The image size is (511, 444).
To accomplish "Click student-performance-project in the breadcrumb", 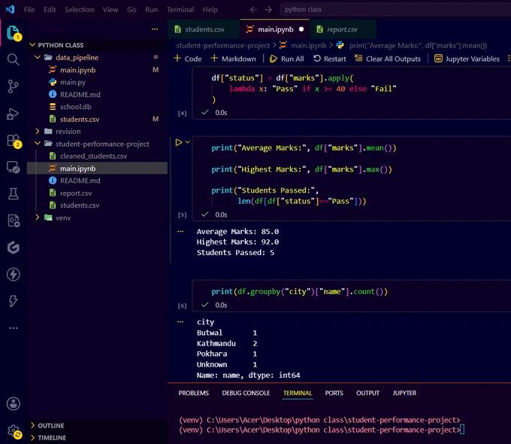I will (x=223, y=45).
